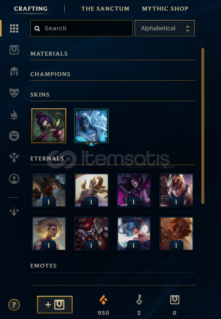
Task: Click the add chest purchase button
Action: click(x=55, y=305)
